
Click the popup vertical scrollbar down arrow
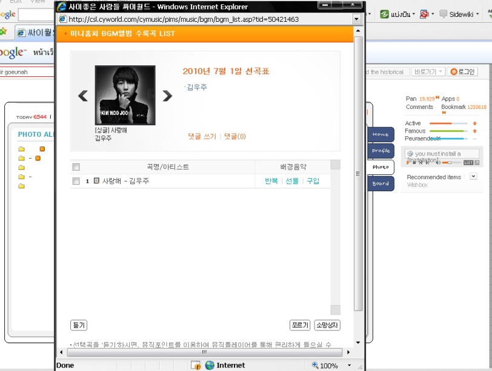pyautogui.click(x=358, y=343)
